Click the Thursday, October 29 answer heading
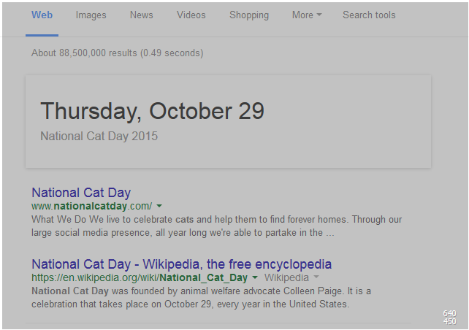This screenshot has height=330, width=469. [152, 112]
